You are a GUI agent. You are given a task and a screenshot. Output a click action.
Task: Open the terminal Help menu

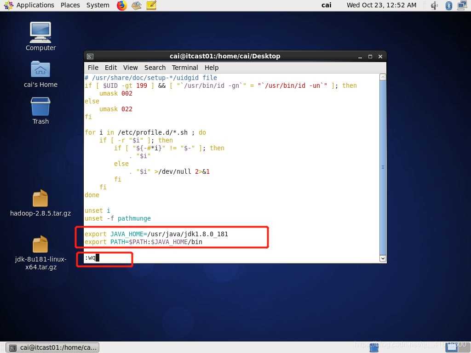212,68
